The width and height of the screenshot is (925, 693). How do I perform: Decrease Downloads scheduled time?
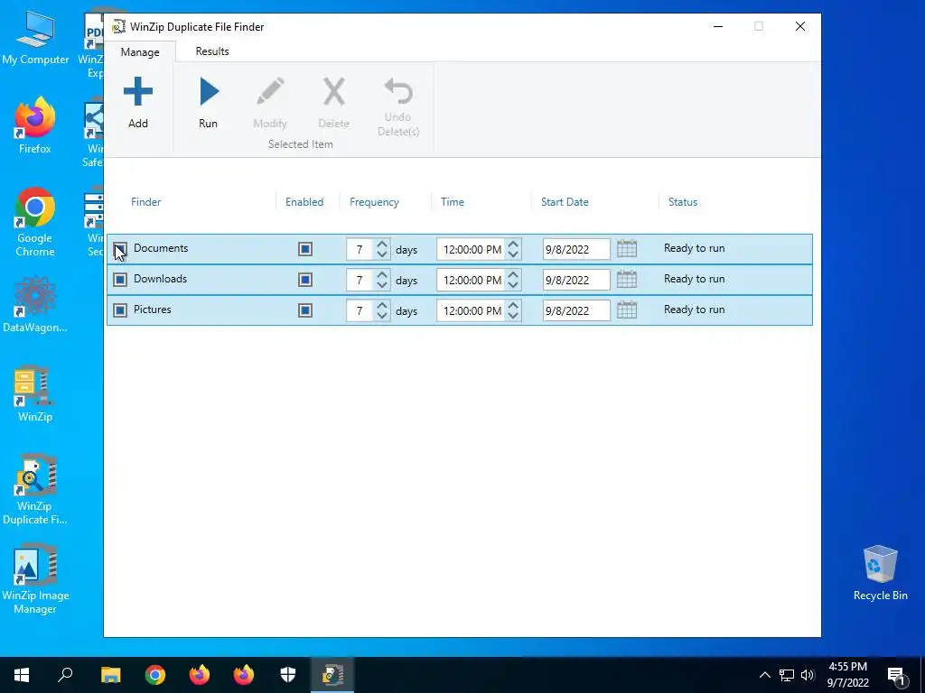pyautogui.click(x=513, y=284)
